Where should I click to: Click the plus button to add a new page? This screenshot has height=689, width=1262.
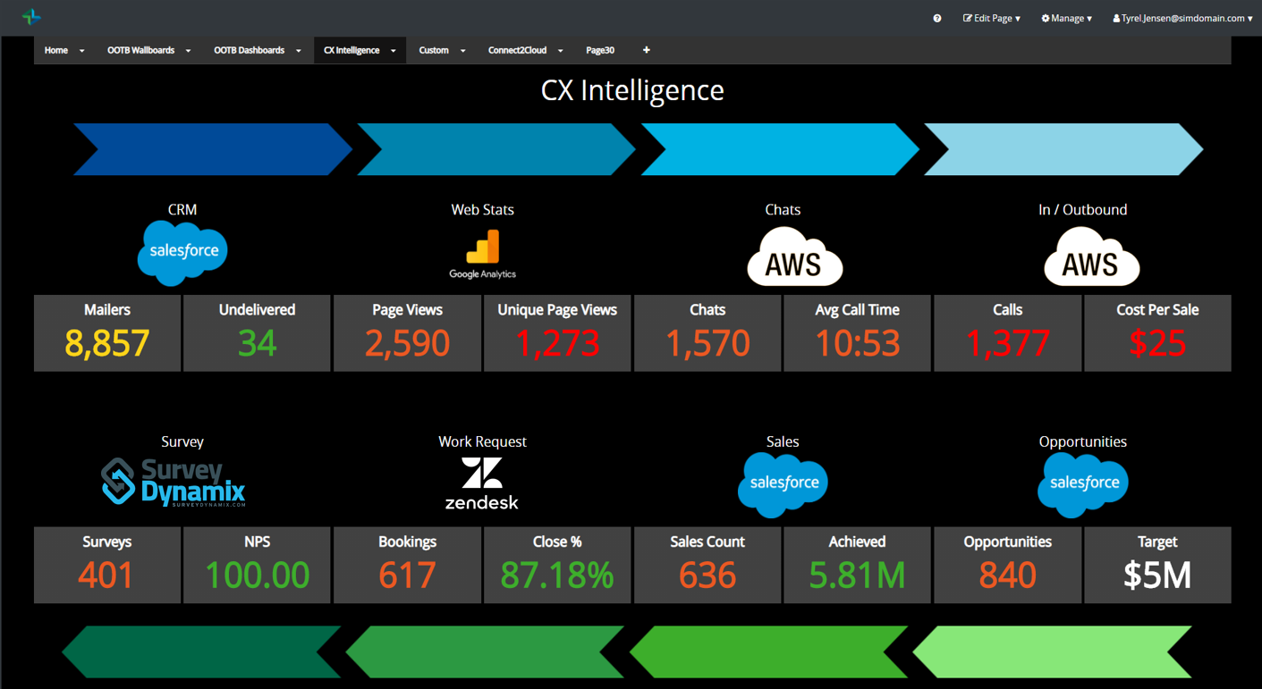click(646, 50)
